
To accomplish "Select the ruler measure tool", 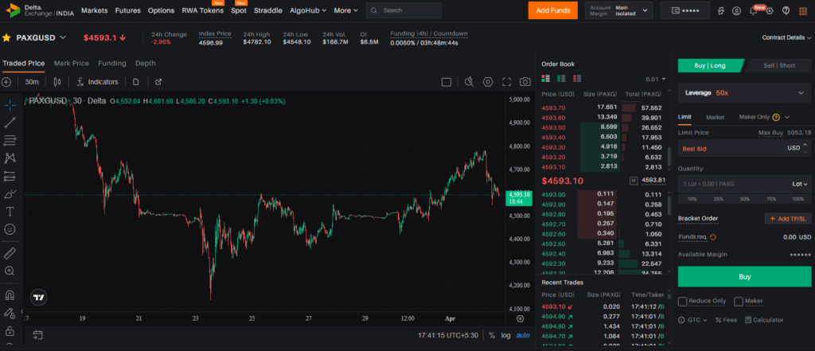I will click(10, 253).
